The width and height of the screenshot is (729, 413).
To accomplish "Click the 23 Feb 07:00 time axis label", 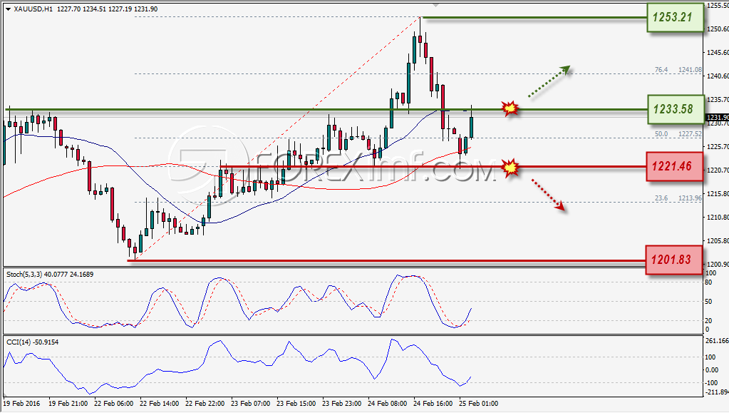I will [250, 404].
